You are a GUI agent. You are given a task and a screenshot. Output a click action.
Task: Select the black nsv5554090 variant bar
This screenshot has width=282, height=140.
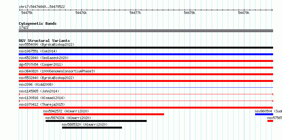(146, 48)
